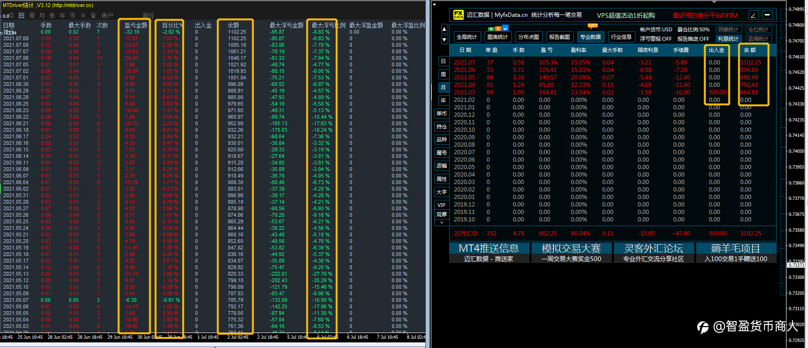Select the 周 period in MyfxData sidebar
The image size is (808, 348).
coord(443,74)
